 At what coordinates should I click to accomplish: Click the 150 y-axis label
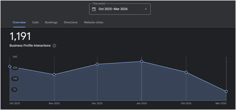15,79
